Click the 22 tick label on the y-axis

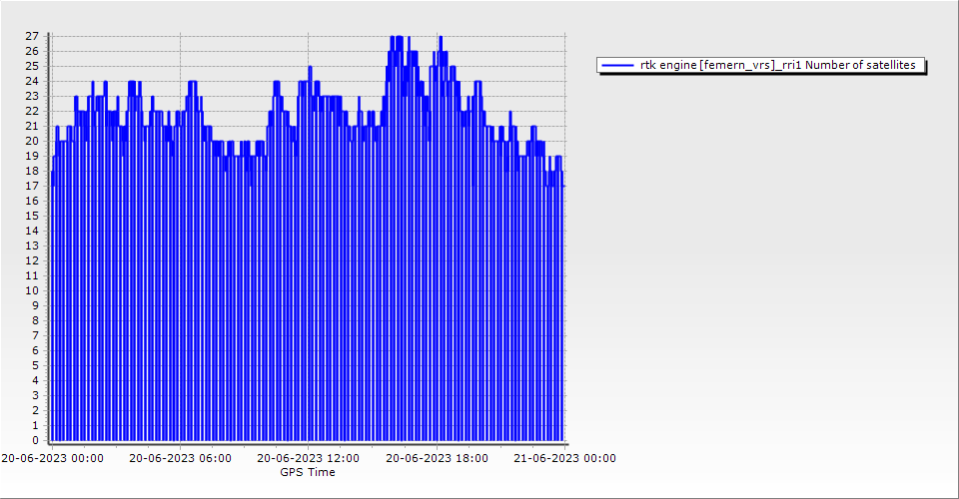pyautogui.click(x=32, y=111)
